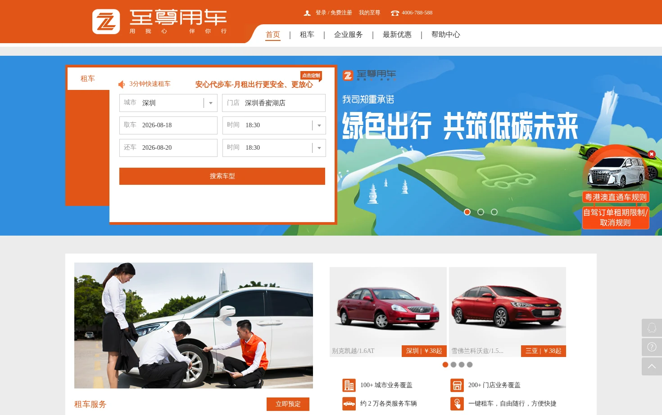Open the 雪佛兰科沃兹 car card

[508, 312]
